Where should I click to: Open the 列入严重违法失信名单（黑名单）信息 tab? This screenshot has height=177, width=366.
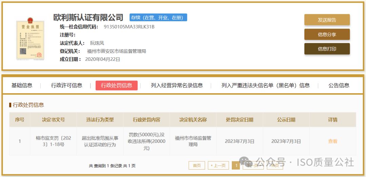click(x=266, y=85)
